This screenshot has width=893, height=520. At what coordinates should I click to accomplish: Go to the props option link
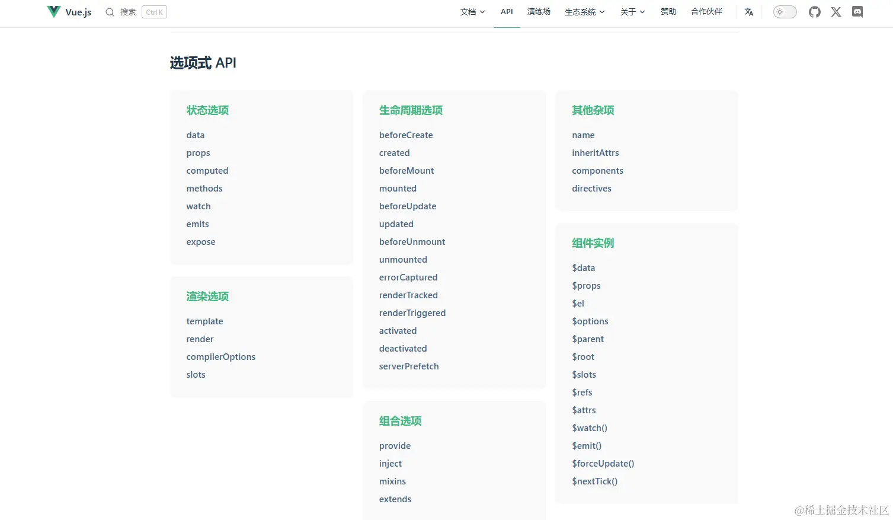[x=198, y=153]
